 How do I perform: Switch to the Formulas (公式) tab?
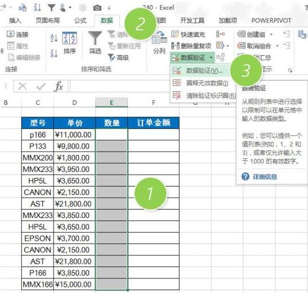(x=81, y=20)
